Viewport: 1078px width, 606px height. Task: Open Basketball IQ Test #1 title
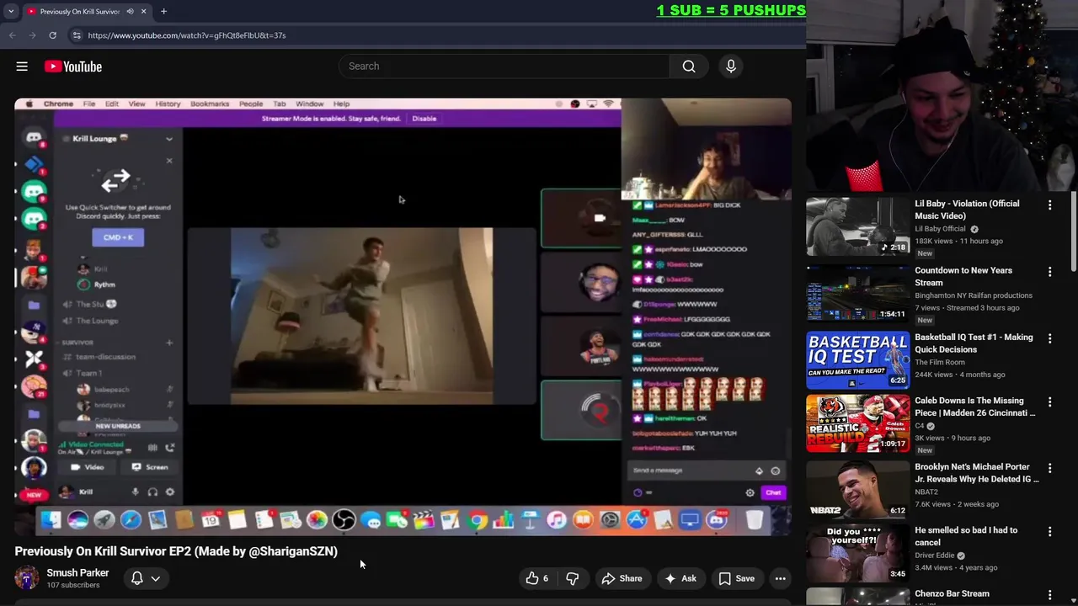pyautogui.click(x=974, y=343)
